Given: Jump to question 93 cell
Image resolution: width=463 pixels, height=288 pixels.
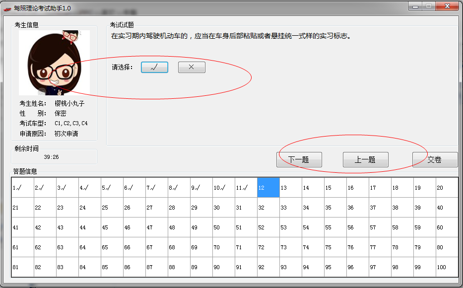Looking at the screenshot, I should tap(291, 267).
